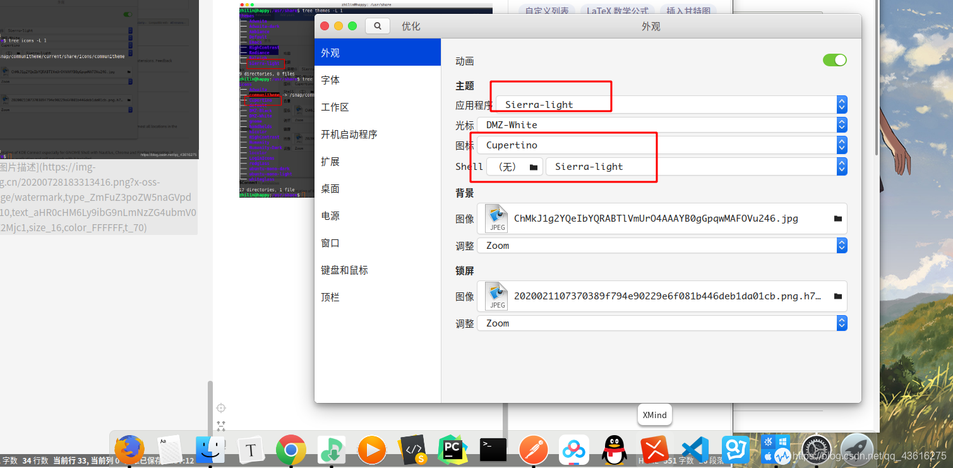Image resolution: width=953 pixels, height=468 pixels.
Task: Select 电源 in Tweaks sidebar
Action: pyautogui.click(x=378, y=216)
